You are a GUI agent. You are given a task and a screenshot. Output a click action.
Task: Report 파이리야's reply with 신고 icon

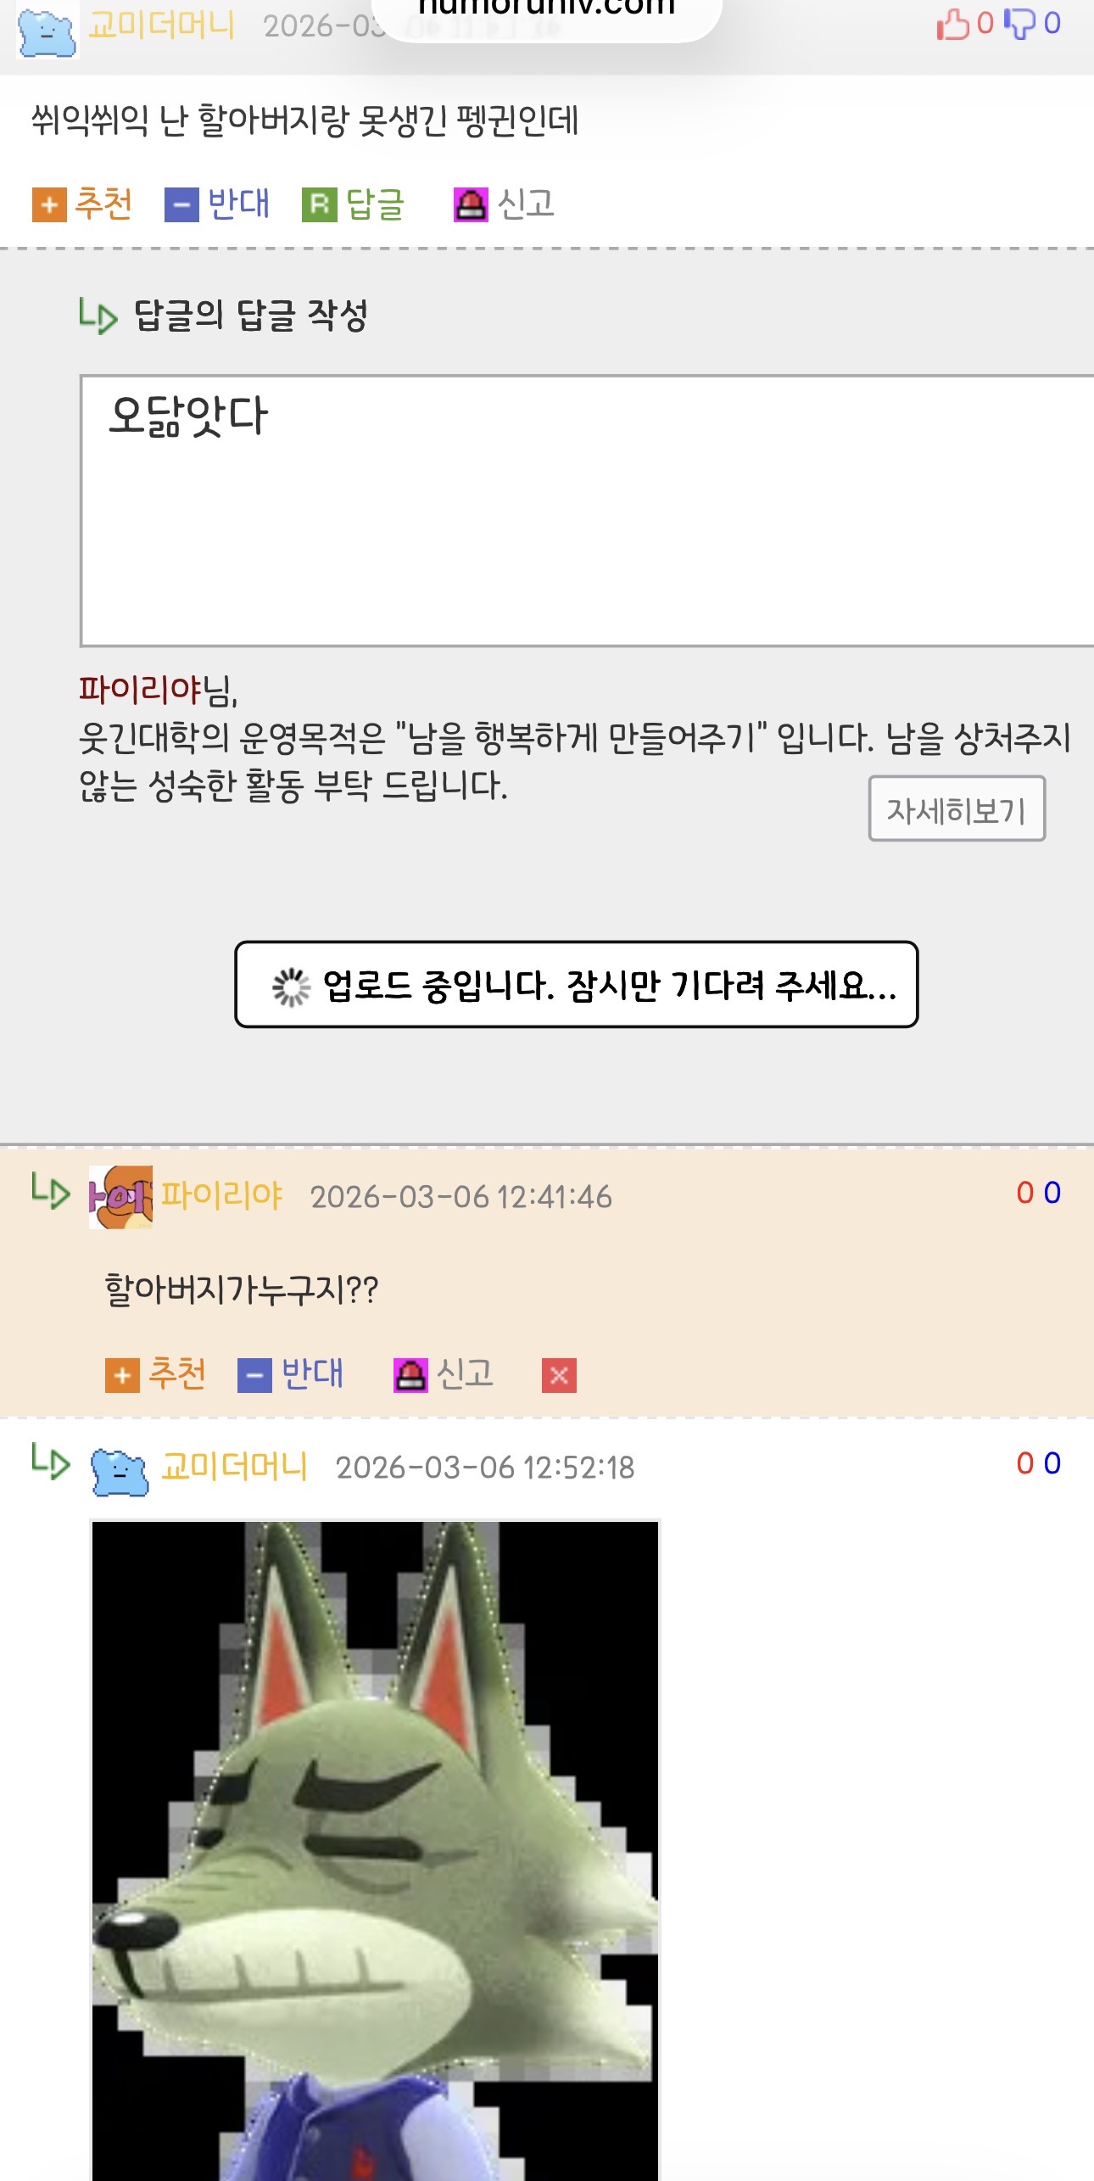click(x=444, y=1374)
